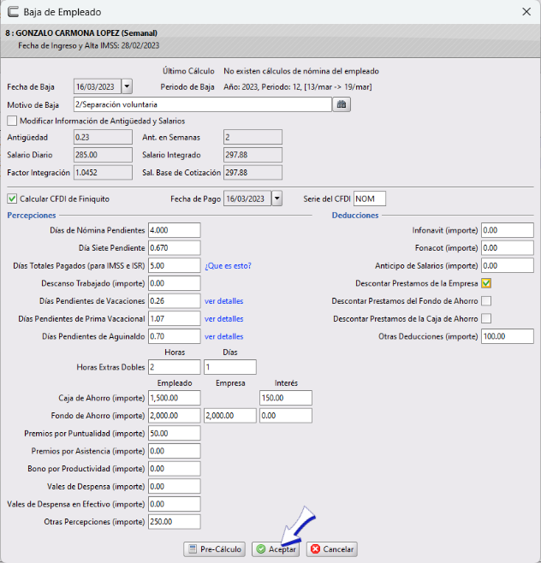This screenshot has width=541, height=563.
Task: Open the Motivo de Baja search binoculars icon
Action: click(342, 104)
